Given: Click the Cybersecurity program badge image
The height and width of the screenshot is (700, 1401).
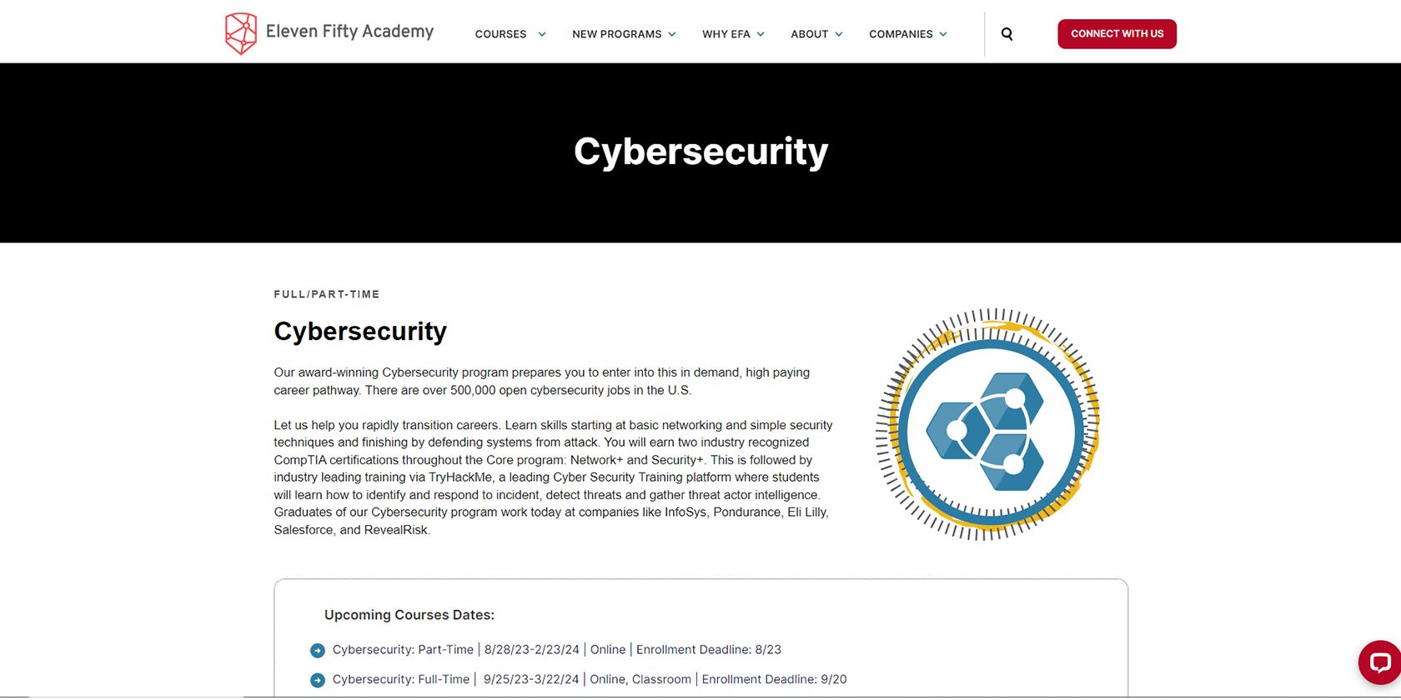Looking at the screenshot, I should 988,424.
